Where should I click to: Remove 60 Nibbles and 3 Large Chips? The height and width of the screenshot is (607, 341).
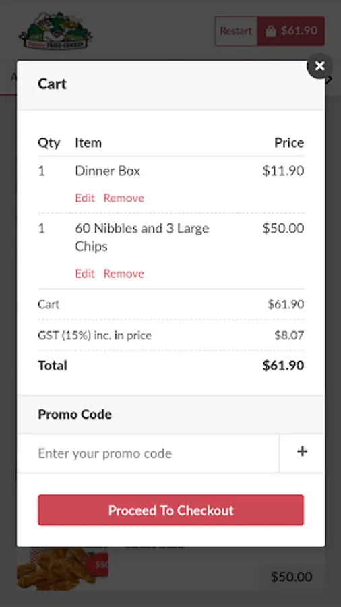tap(124, 274)
